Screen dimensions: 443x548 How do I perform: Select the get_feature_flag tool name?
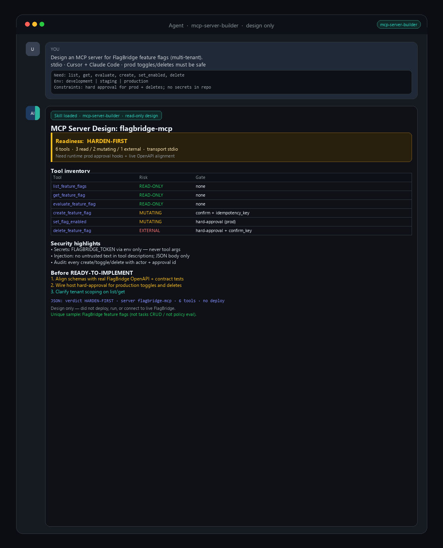69,195
